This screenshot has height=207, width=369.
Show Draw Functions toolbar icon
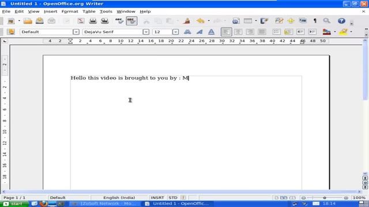pos(264,21)
